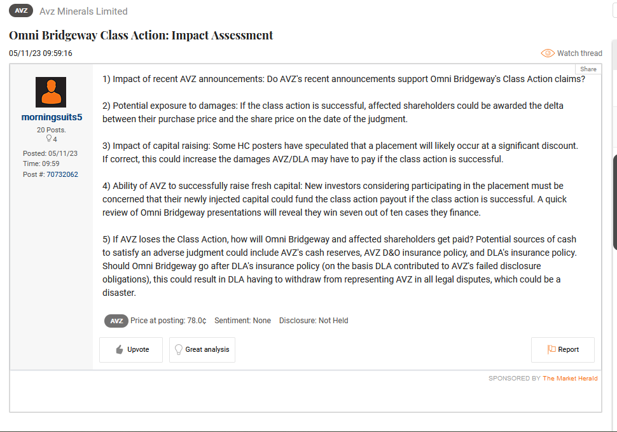
Task: Click the Watch thread text
Action: coord(579,53)
